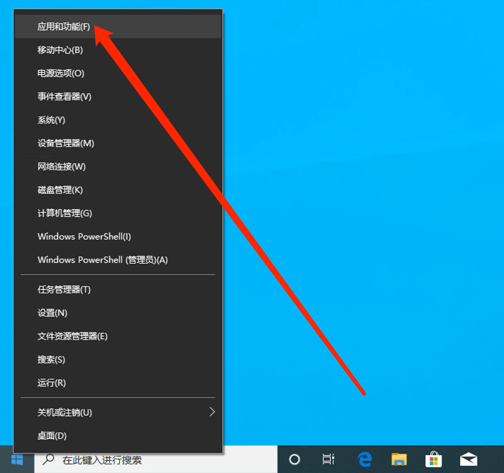The image size is (504, 473).
Task: Start Windows PowerShell (管理员)(A)
Action: coord(118,260)
